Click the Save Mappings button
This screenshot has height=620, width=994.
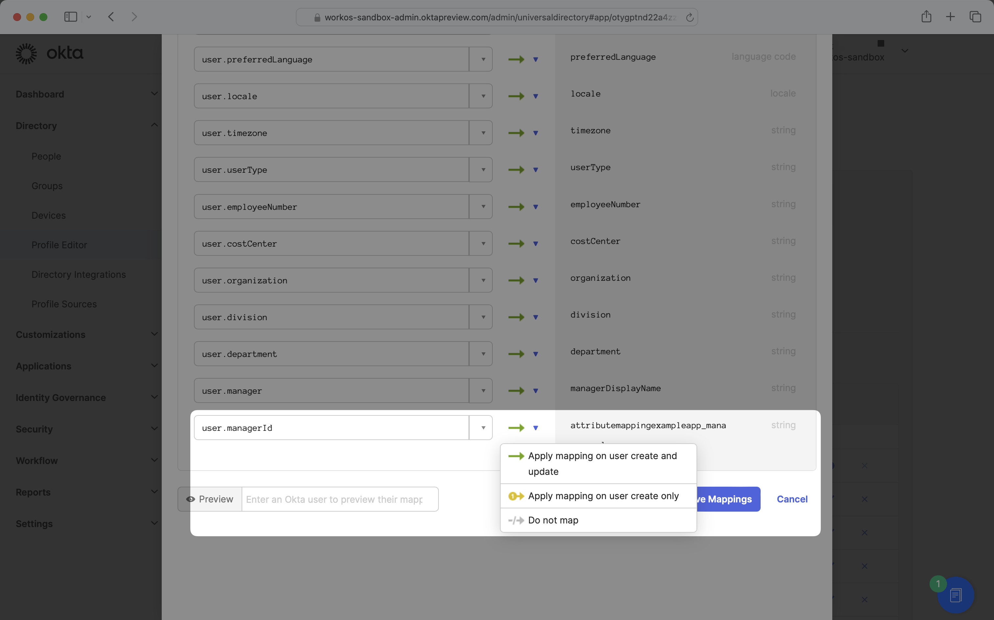tap(728, 499)
